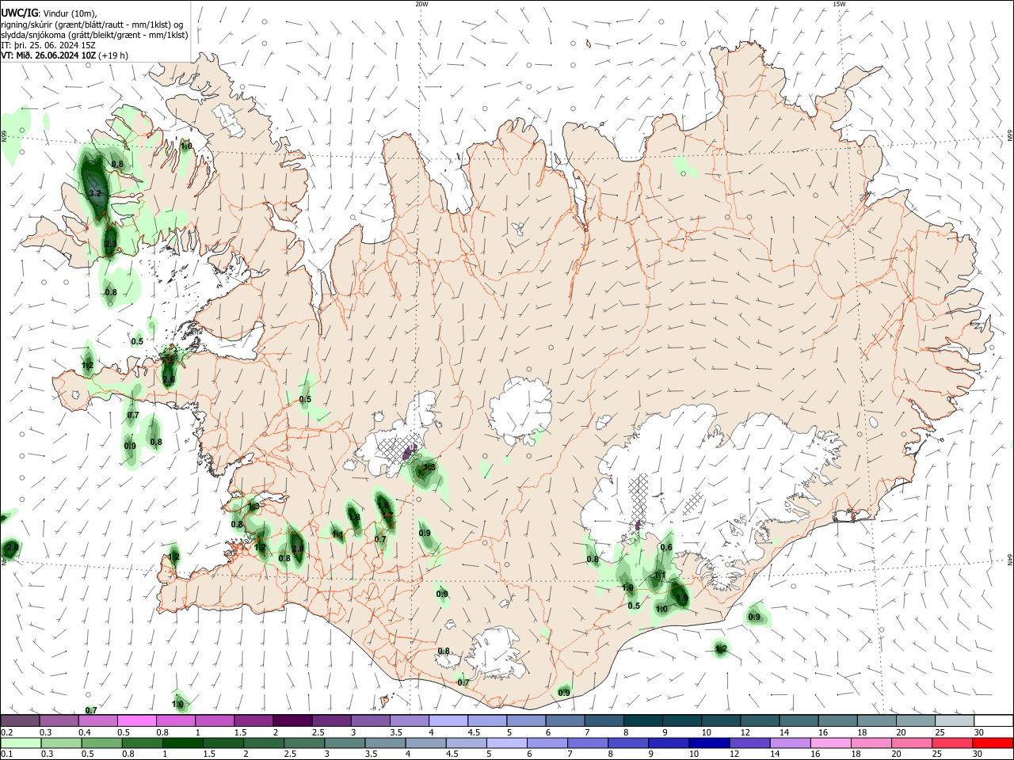The image size is (1014, 760).
Task: Click the 'UWC/IG: Vindur (10m)' title text
Action: 49,13
